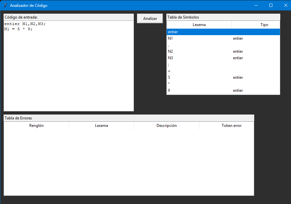Select the semicolon lexeme row
Image resolution: width=291 pixels, height=204 pixels.
click(x=223, y=64)
